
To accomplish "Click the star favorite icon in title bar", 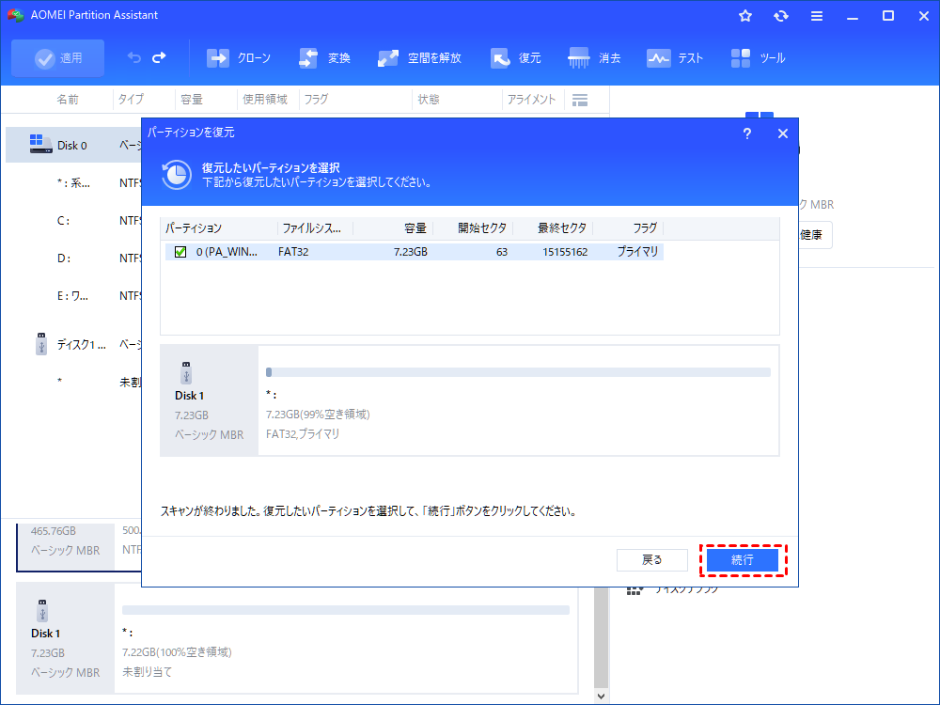I will pyautogui.click(x=745, y=16).
